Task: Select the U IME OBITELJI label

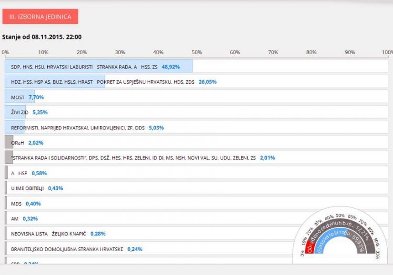Action: click(27, 188)
